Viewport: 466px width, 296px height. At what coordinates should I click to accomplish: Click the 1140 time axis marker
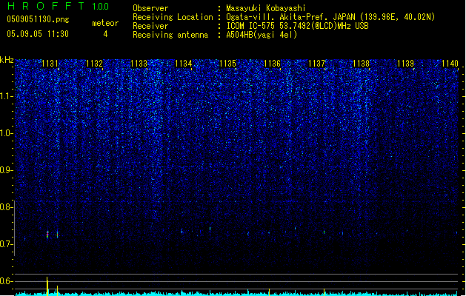pos(450,63)
